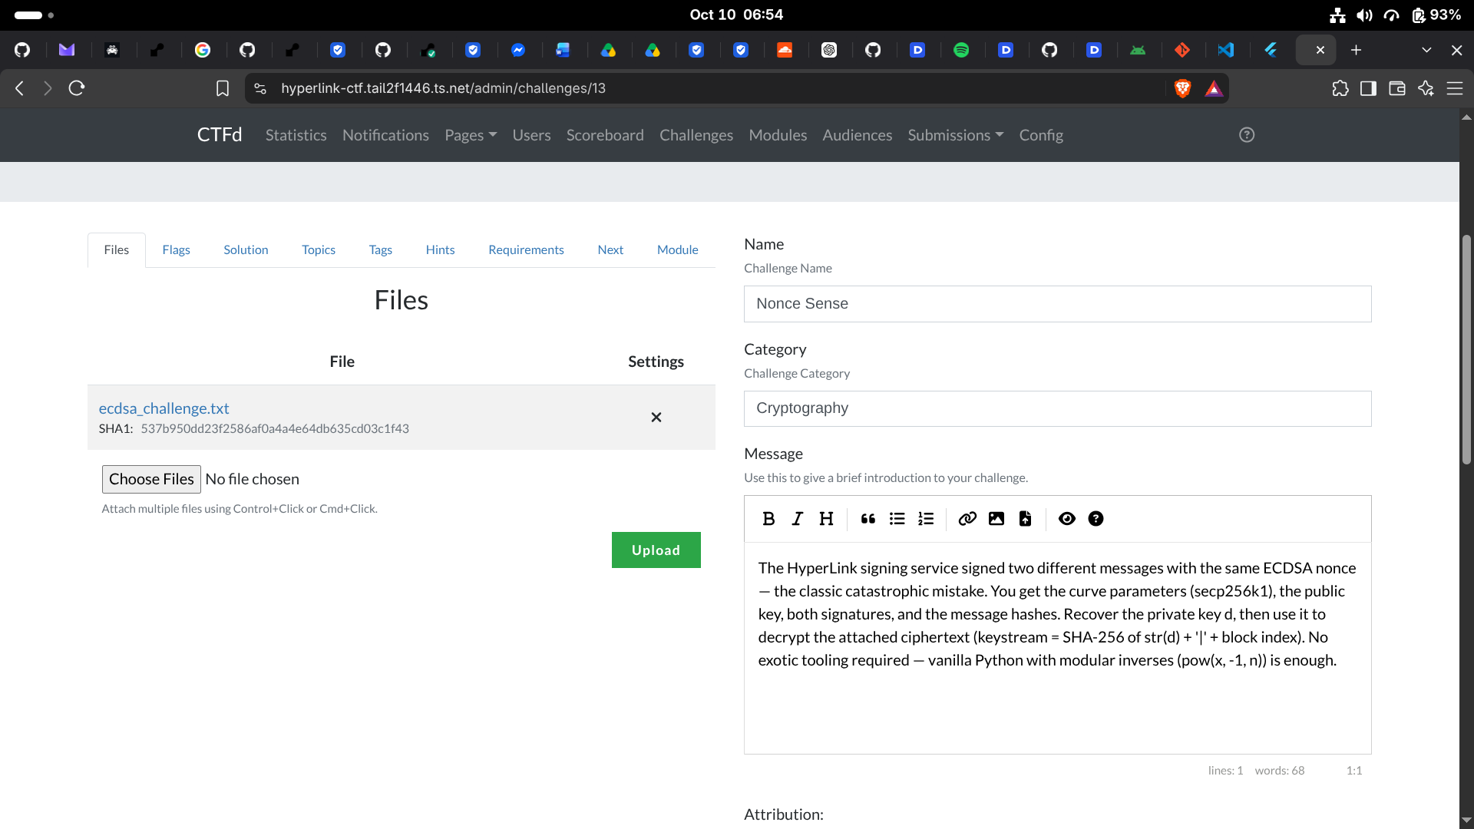This screenshot has height=829, width=1474.
Task: Open the browser hamburger menu
Action: 1455,88
